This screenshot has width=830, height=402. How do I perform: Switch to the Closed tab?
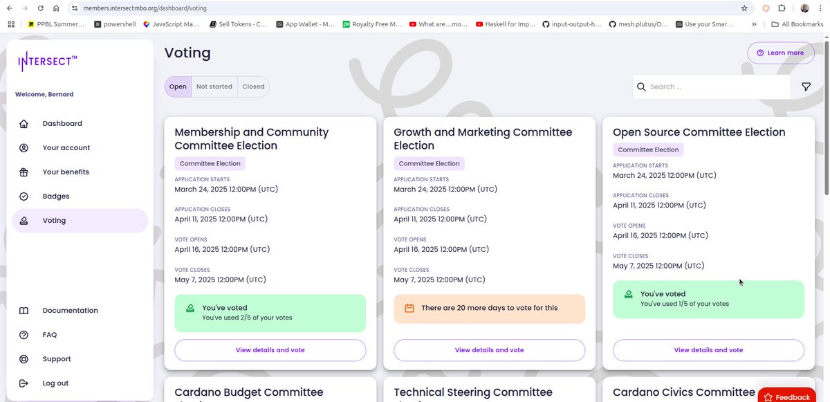tap(253, 86)
